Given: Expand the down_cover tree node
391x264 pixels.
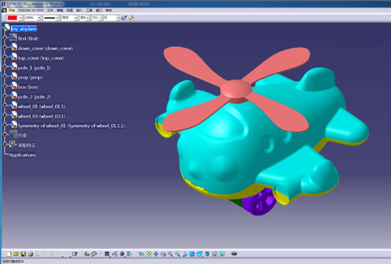Looking at the screenshot, I should click(5, 47).
